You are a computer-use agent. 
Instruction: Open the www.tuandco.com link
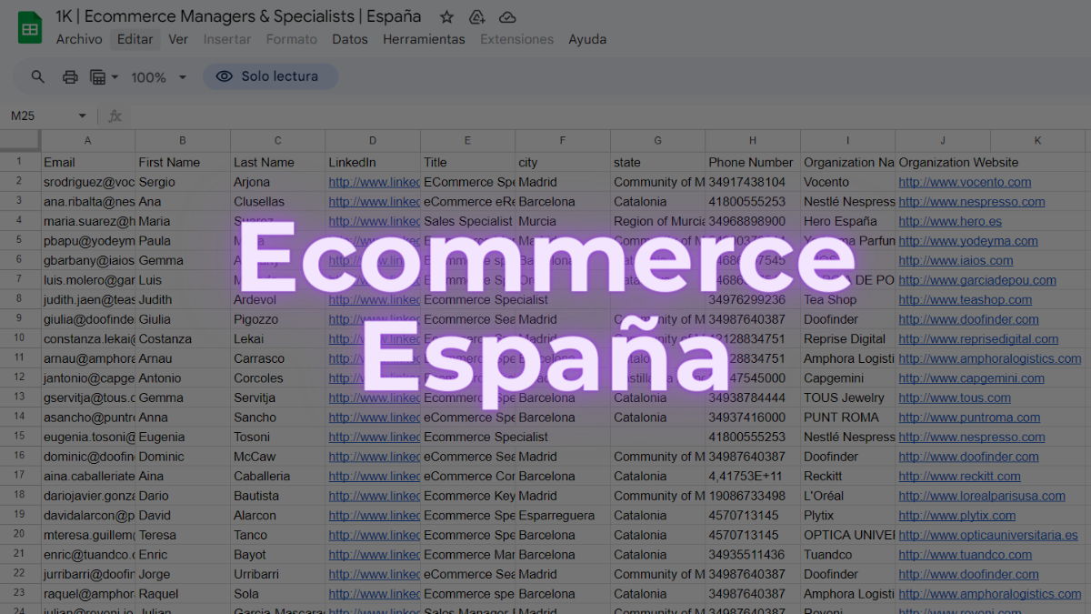coord(965,555)
